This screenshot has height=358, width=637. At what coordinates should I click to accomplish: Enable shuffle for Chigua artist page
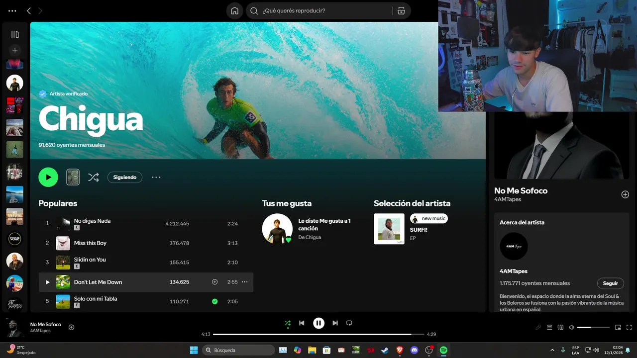click(x=94, y=177)
